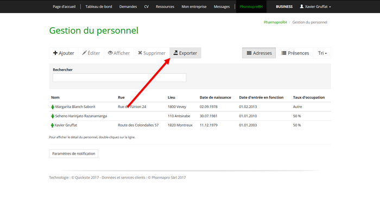
Task: Click in the Rechercher search field
Action: coord(119,78)
